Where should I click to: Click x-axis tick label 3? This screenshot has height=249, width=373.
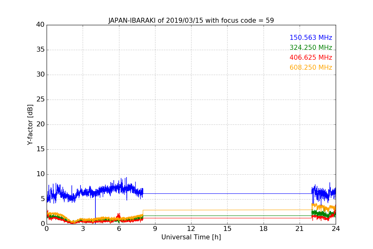pyautogui.click(x=83, y=229)
